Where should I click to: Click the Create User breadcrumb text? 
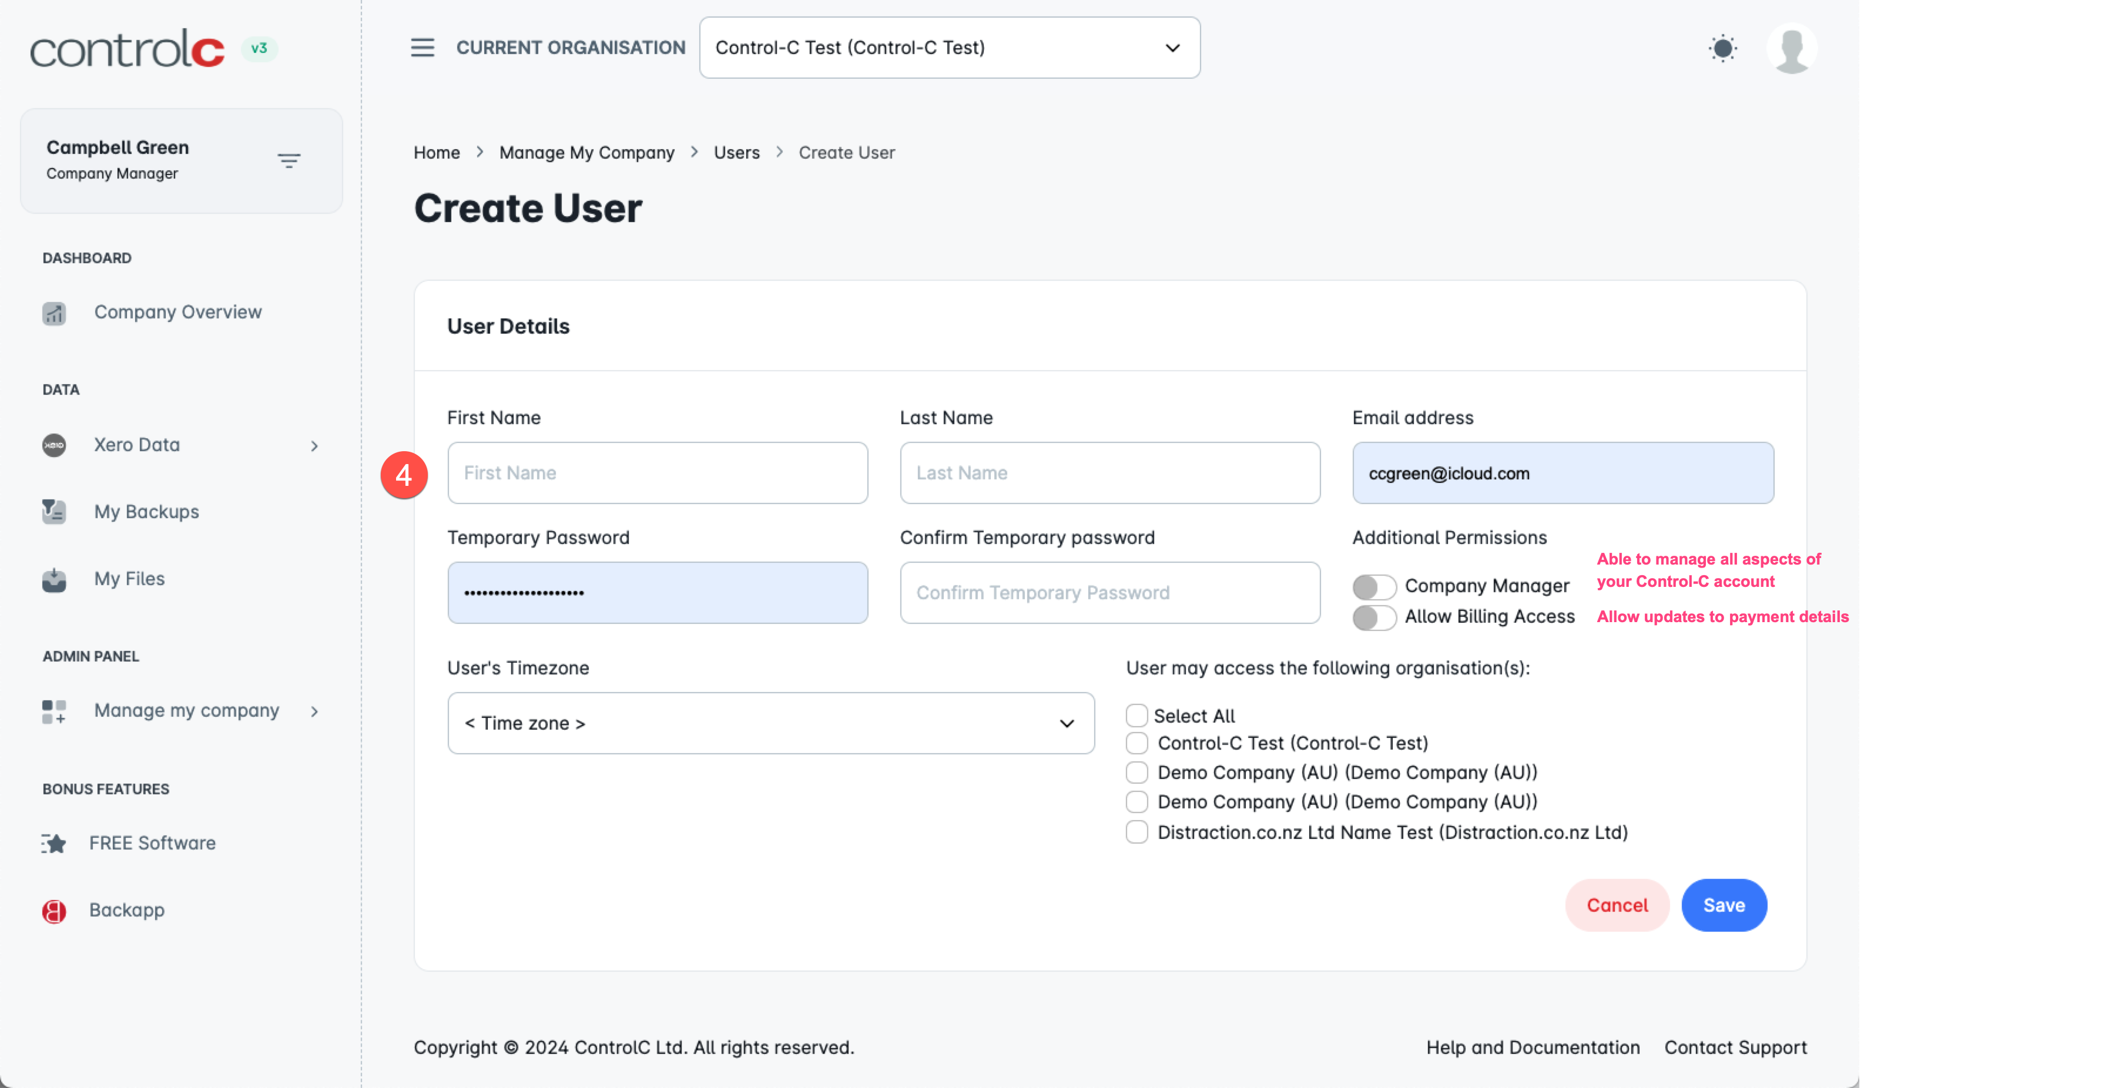point(846,153)
